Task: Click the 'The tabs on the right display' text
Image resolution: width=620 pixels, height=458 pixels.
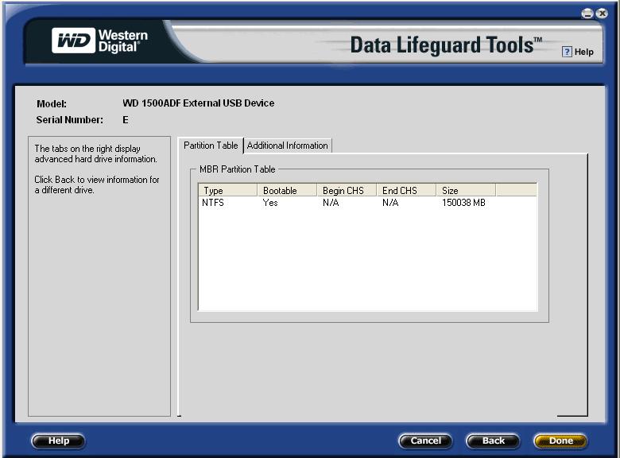Action: click(x=95, y=153)
